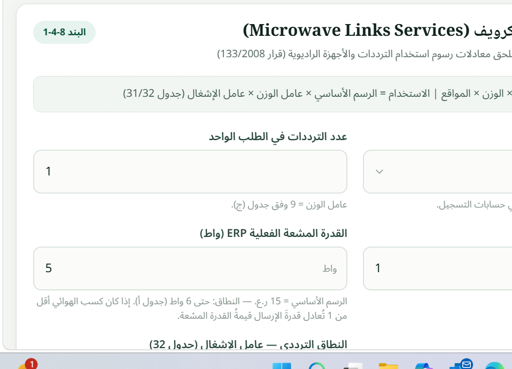The width and height of the screenshot is (512, 369).
Task: Open widgets icon with red notification badge
Action: [x=27, y=365]
